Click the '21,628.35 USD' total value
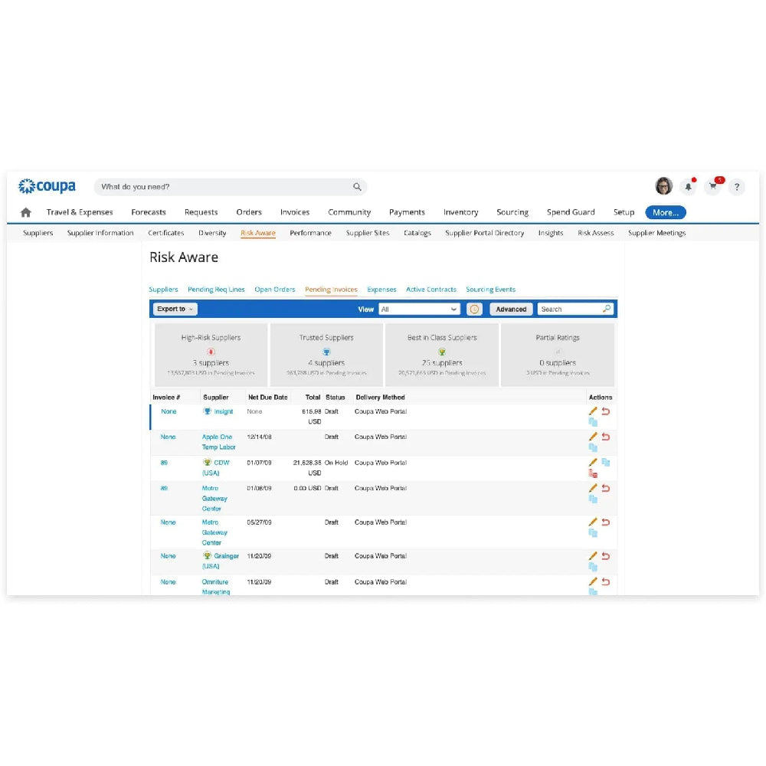The height and width of the screenshot is (766, 766). [307, 467]
